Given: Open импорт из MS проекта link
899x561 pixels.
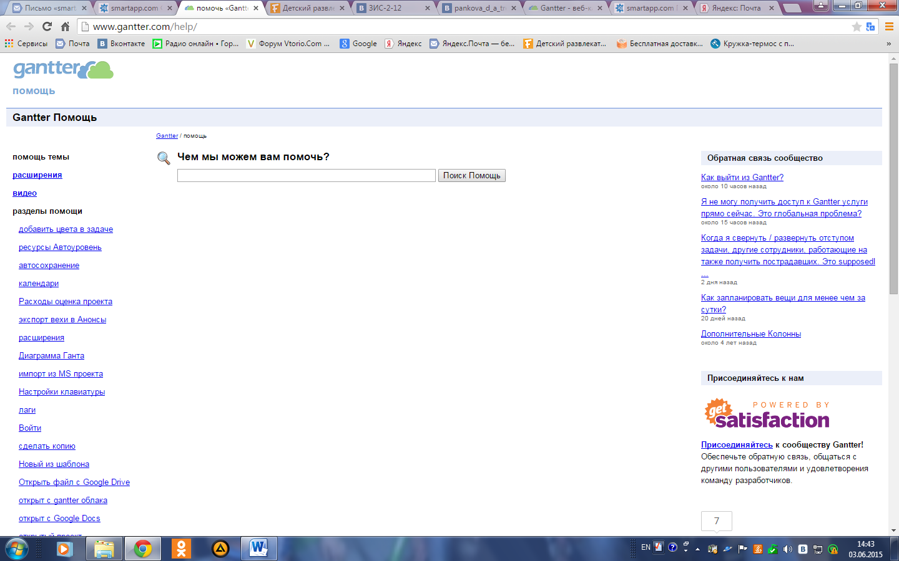Looking at the screenshot, I should (61, 374).
